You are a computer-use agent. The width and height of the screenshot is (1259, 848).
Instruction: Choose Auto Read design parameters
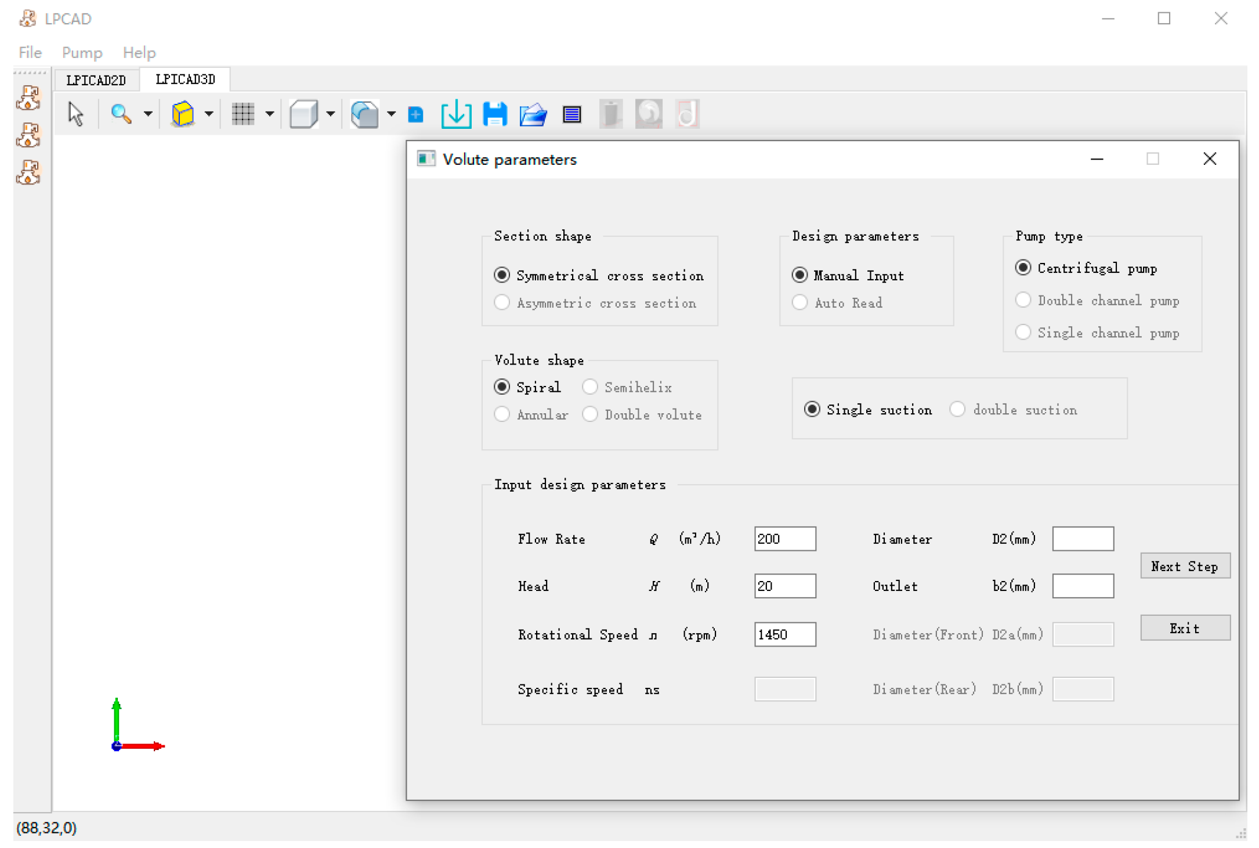tap(800, 302)
